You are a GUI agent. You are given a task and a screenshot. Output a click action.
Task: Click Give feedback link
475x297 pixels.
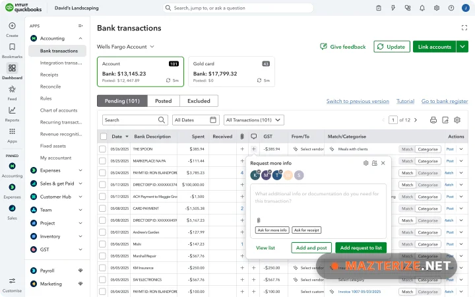point(342,47)
